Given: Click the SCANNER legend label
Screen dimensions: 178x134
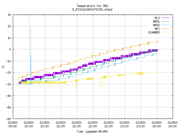Looking at the screenshot, I should 154,32.
